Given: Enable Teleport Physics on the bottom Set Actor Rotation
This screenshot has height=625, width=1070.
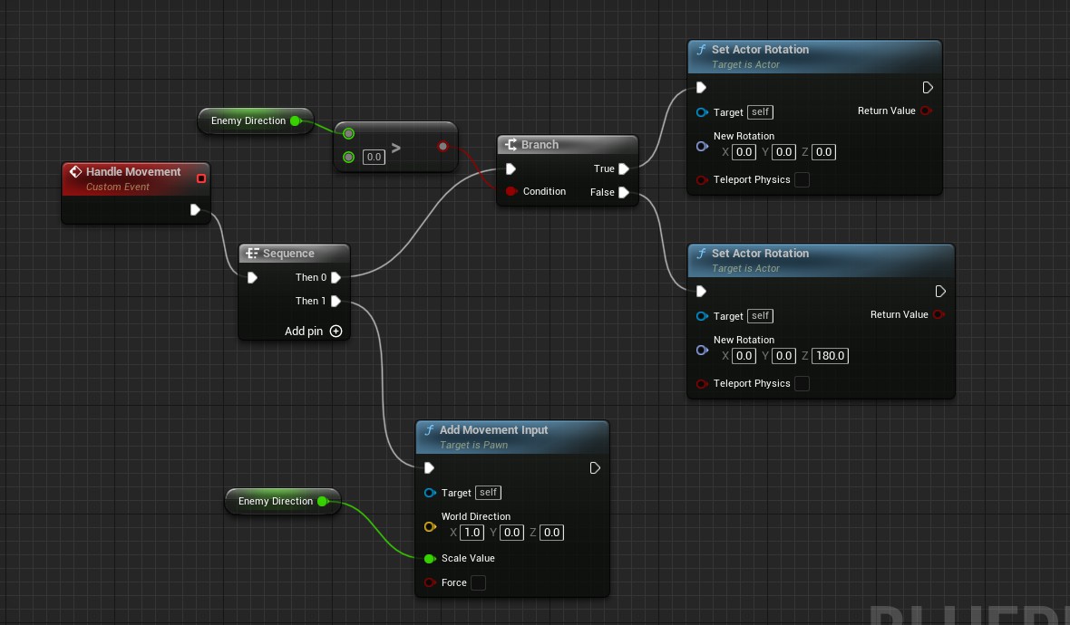Looking at the screenshot, I should [802, 384].
